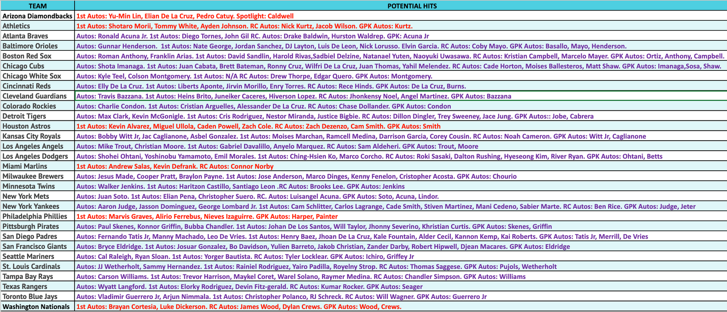The width and height of the screenshot is (727, 312).
Task: Click the TEAM column header
Action: click(x=37, y=6)
